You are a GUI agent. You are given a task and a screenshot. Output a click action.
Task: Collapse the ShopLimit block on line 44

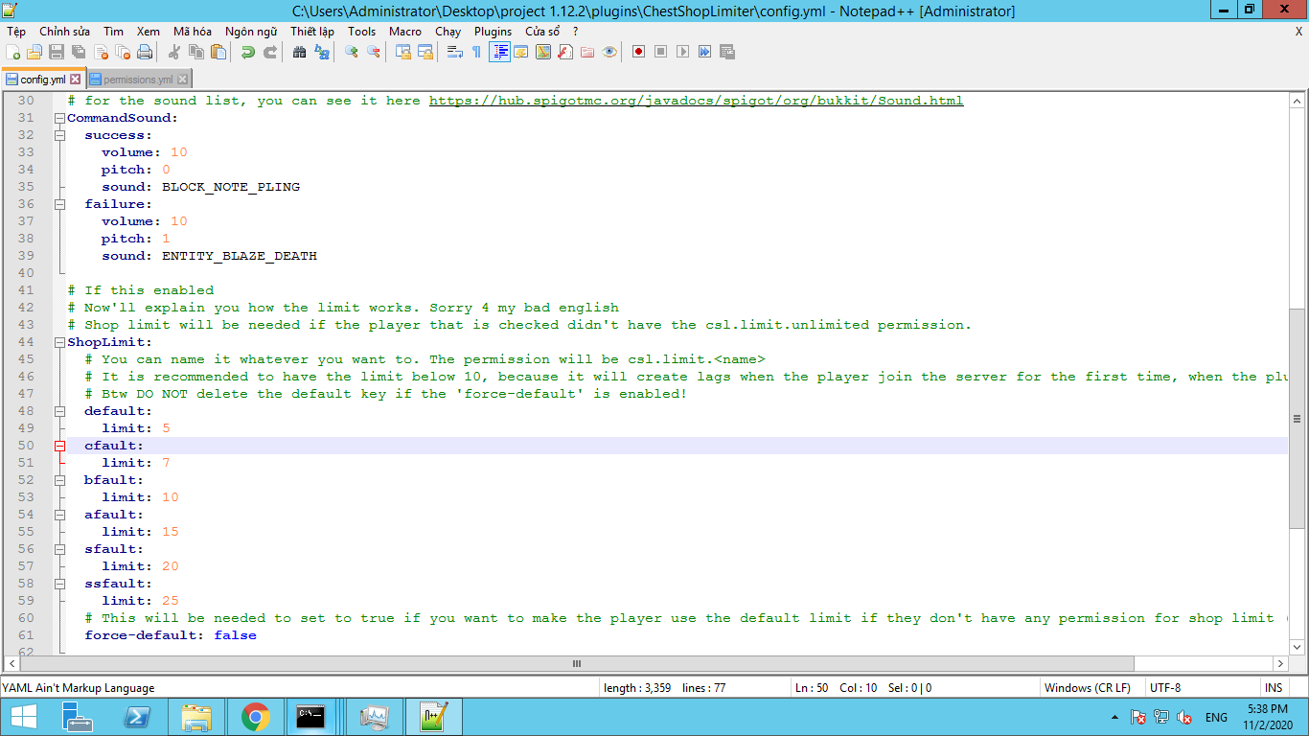pos(59,342)
